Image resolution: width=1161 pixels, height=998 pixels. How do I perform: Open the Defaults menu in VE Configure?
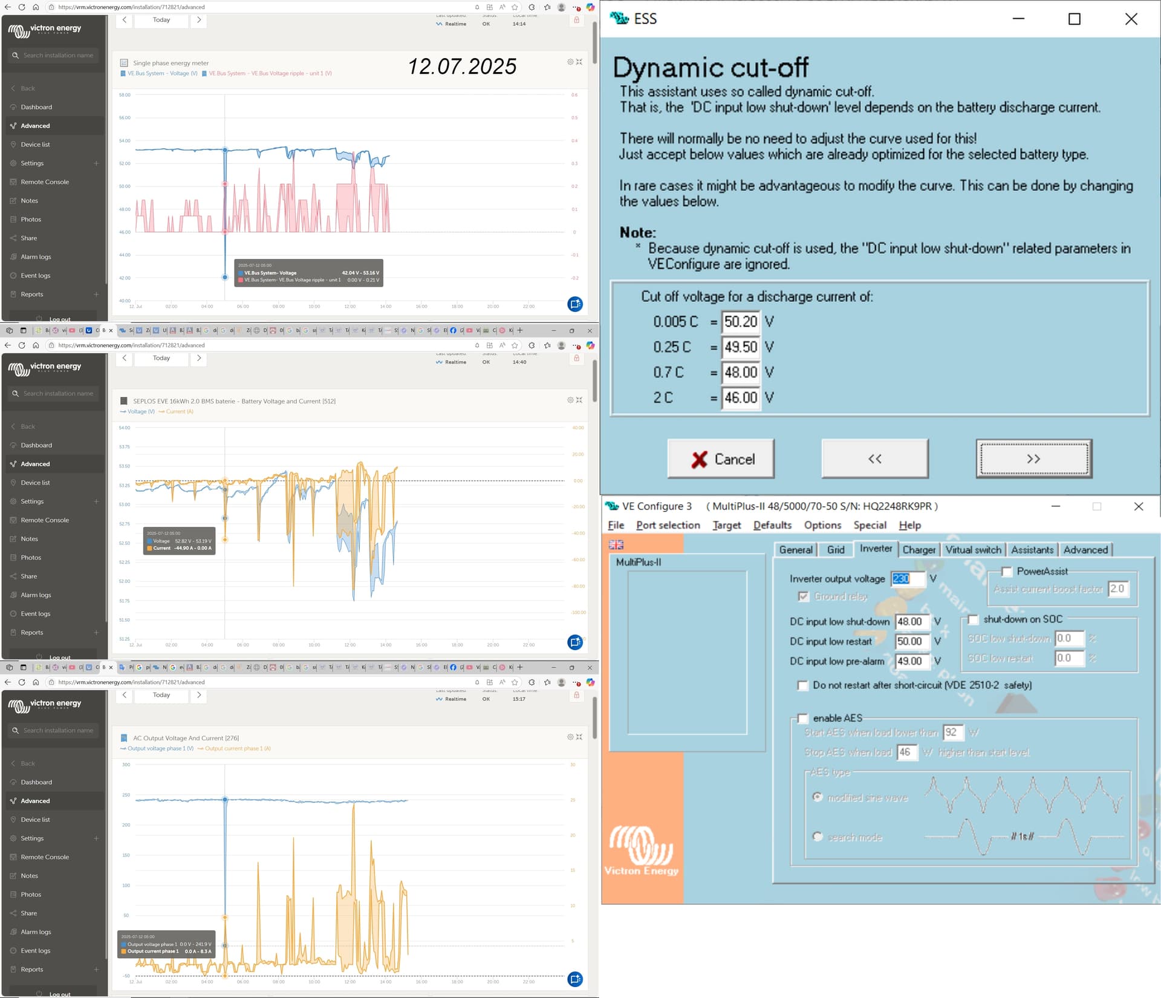point(772,525)
